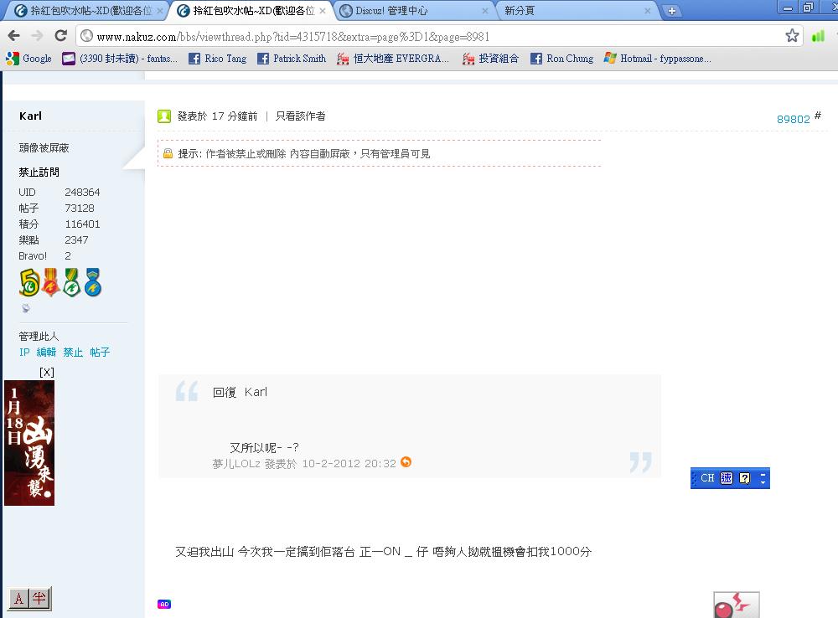Open new tab with plus button
838x618 pixels.
pyautogui.click(x=672, y=11)
